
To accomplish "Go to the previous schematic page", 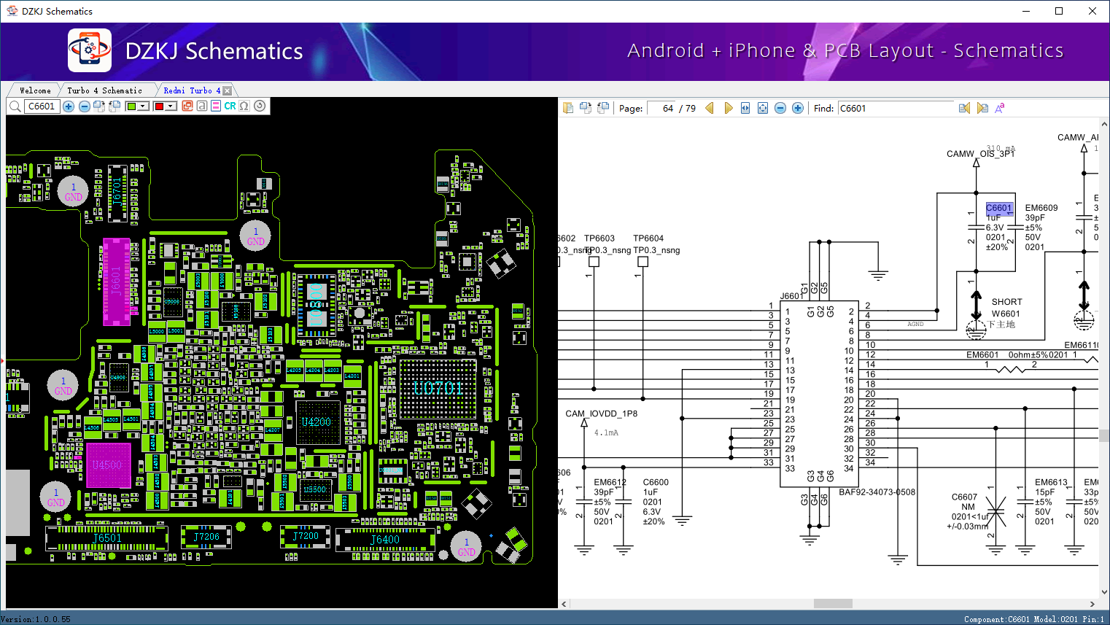I will pyautogui.click(x=710, y=108).
